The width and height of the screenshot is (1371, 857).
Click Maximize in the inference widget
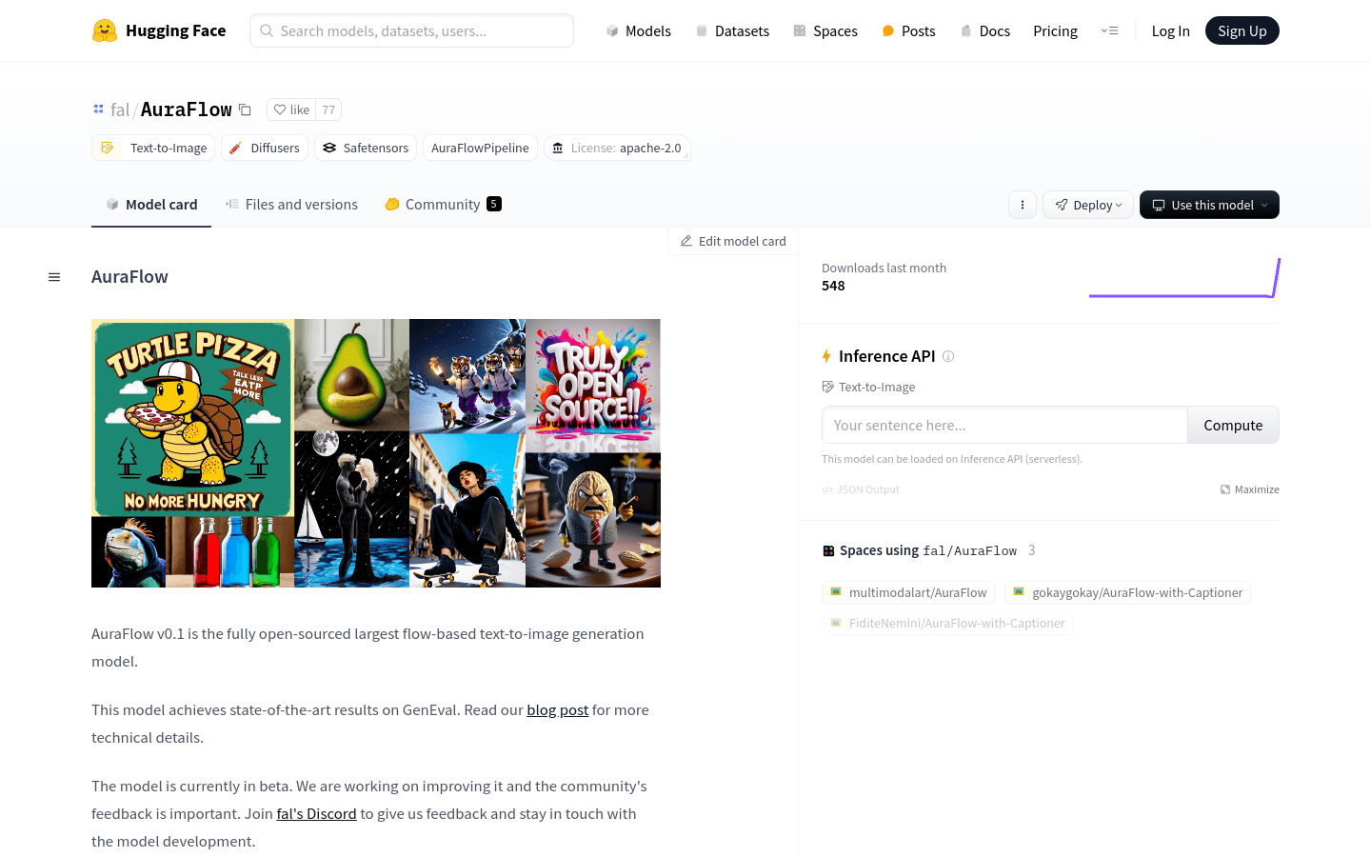1250,489
